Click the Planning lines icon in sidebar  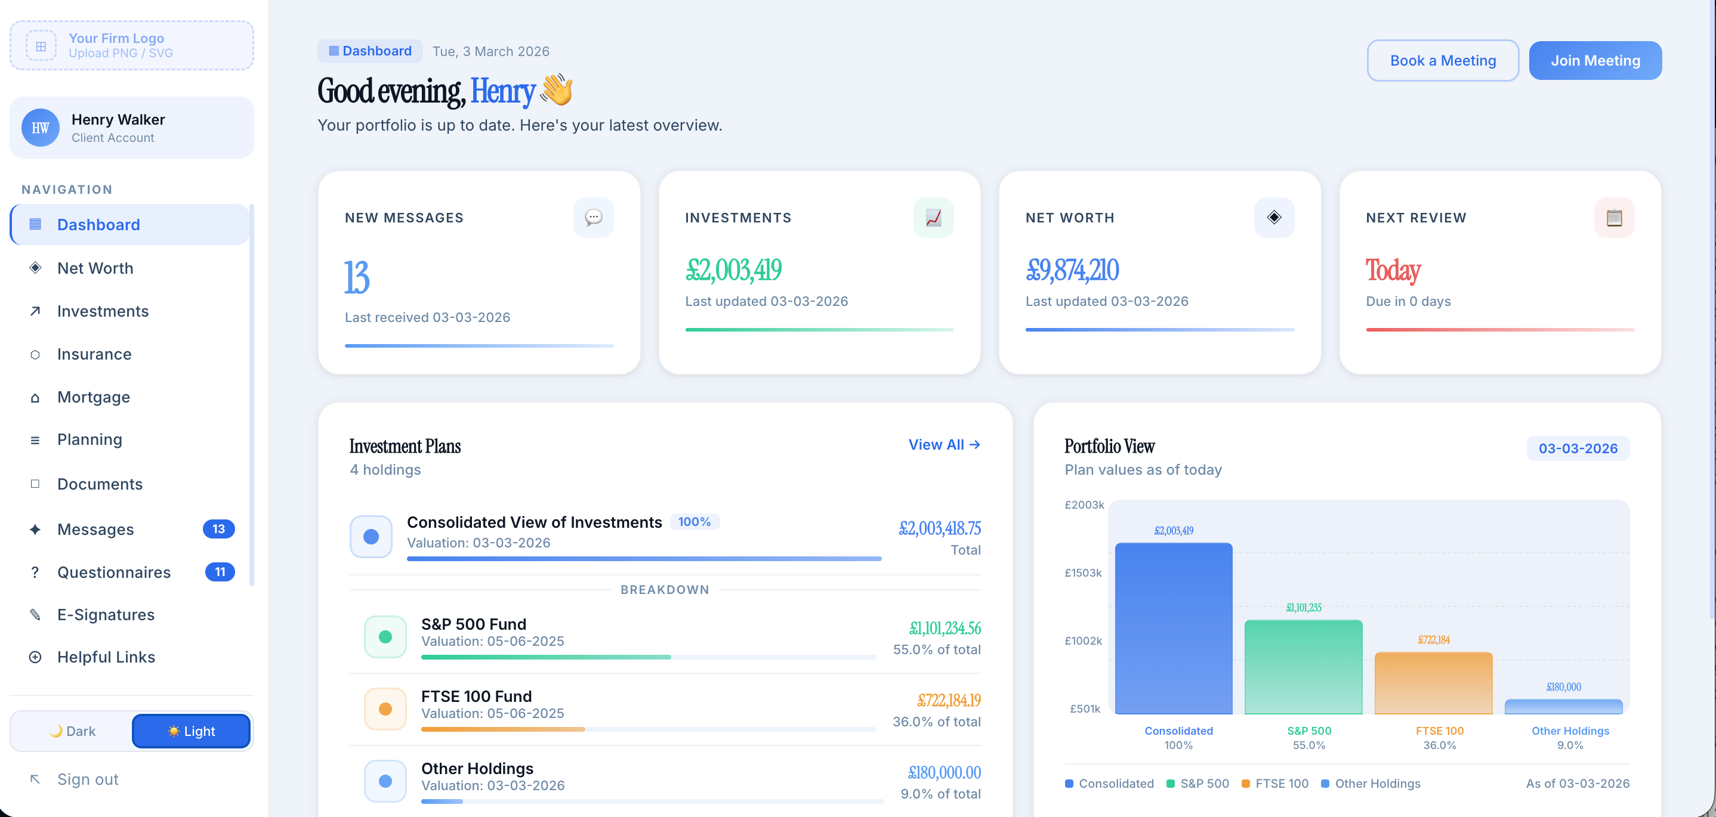click(35, 440)
